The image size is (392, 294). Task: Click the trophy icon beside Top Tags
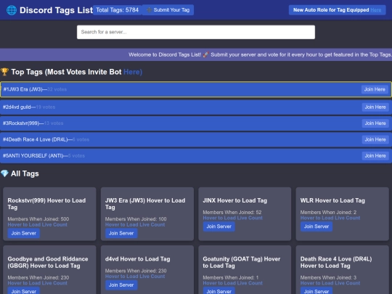tap(4, 72)
